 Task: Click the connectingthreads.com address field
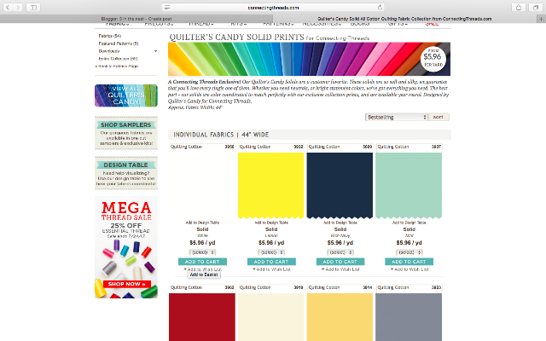pos(273,8)
